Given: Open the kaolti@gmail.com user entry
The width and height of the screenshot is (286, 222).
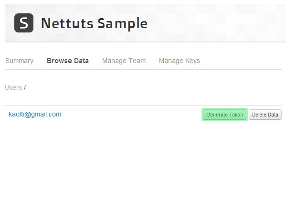Looking at the screenshot, I should 35,115.
